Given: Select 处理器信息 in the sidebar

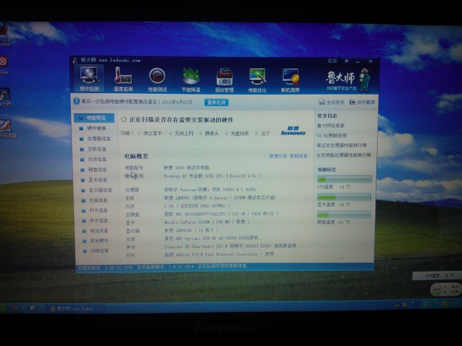Looking at the screenshot, I should click(x=95, y=139).
